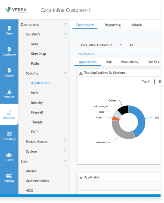Collapse the Dashboards menu chevron

pyautogui.click(x=65, y=24)
